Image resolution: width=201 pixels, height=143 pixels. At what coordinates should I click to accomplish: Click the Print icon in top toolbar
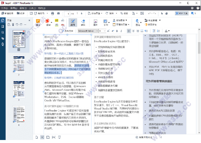[53, 13]
